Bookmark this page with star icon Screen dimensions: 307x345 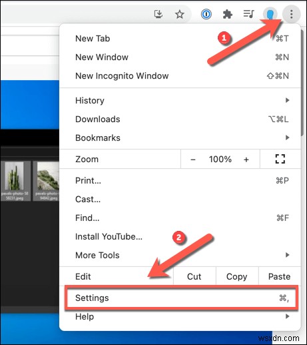179,15
